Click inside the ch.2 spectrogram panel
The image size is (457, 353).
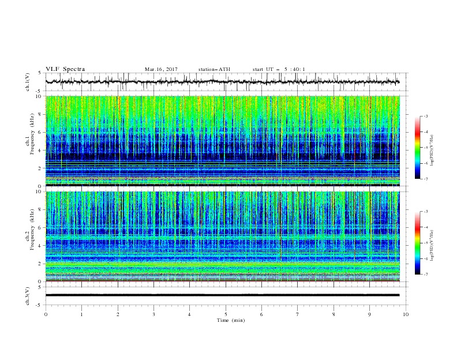click(x=223, y=236)
